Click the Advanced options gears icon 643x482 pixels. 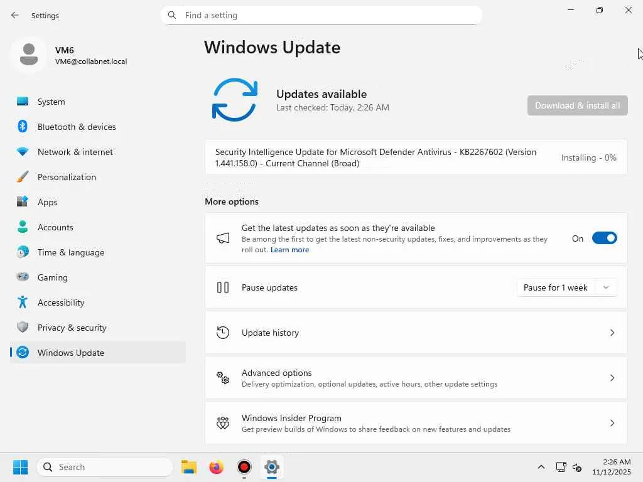[x=223, y=377]
